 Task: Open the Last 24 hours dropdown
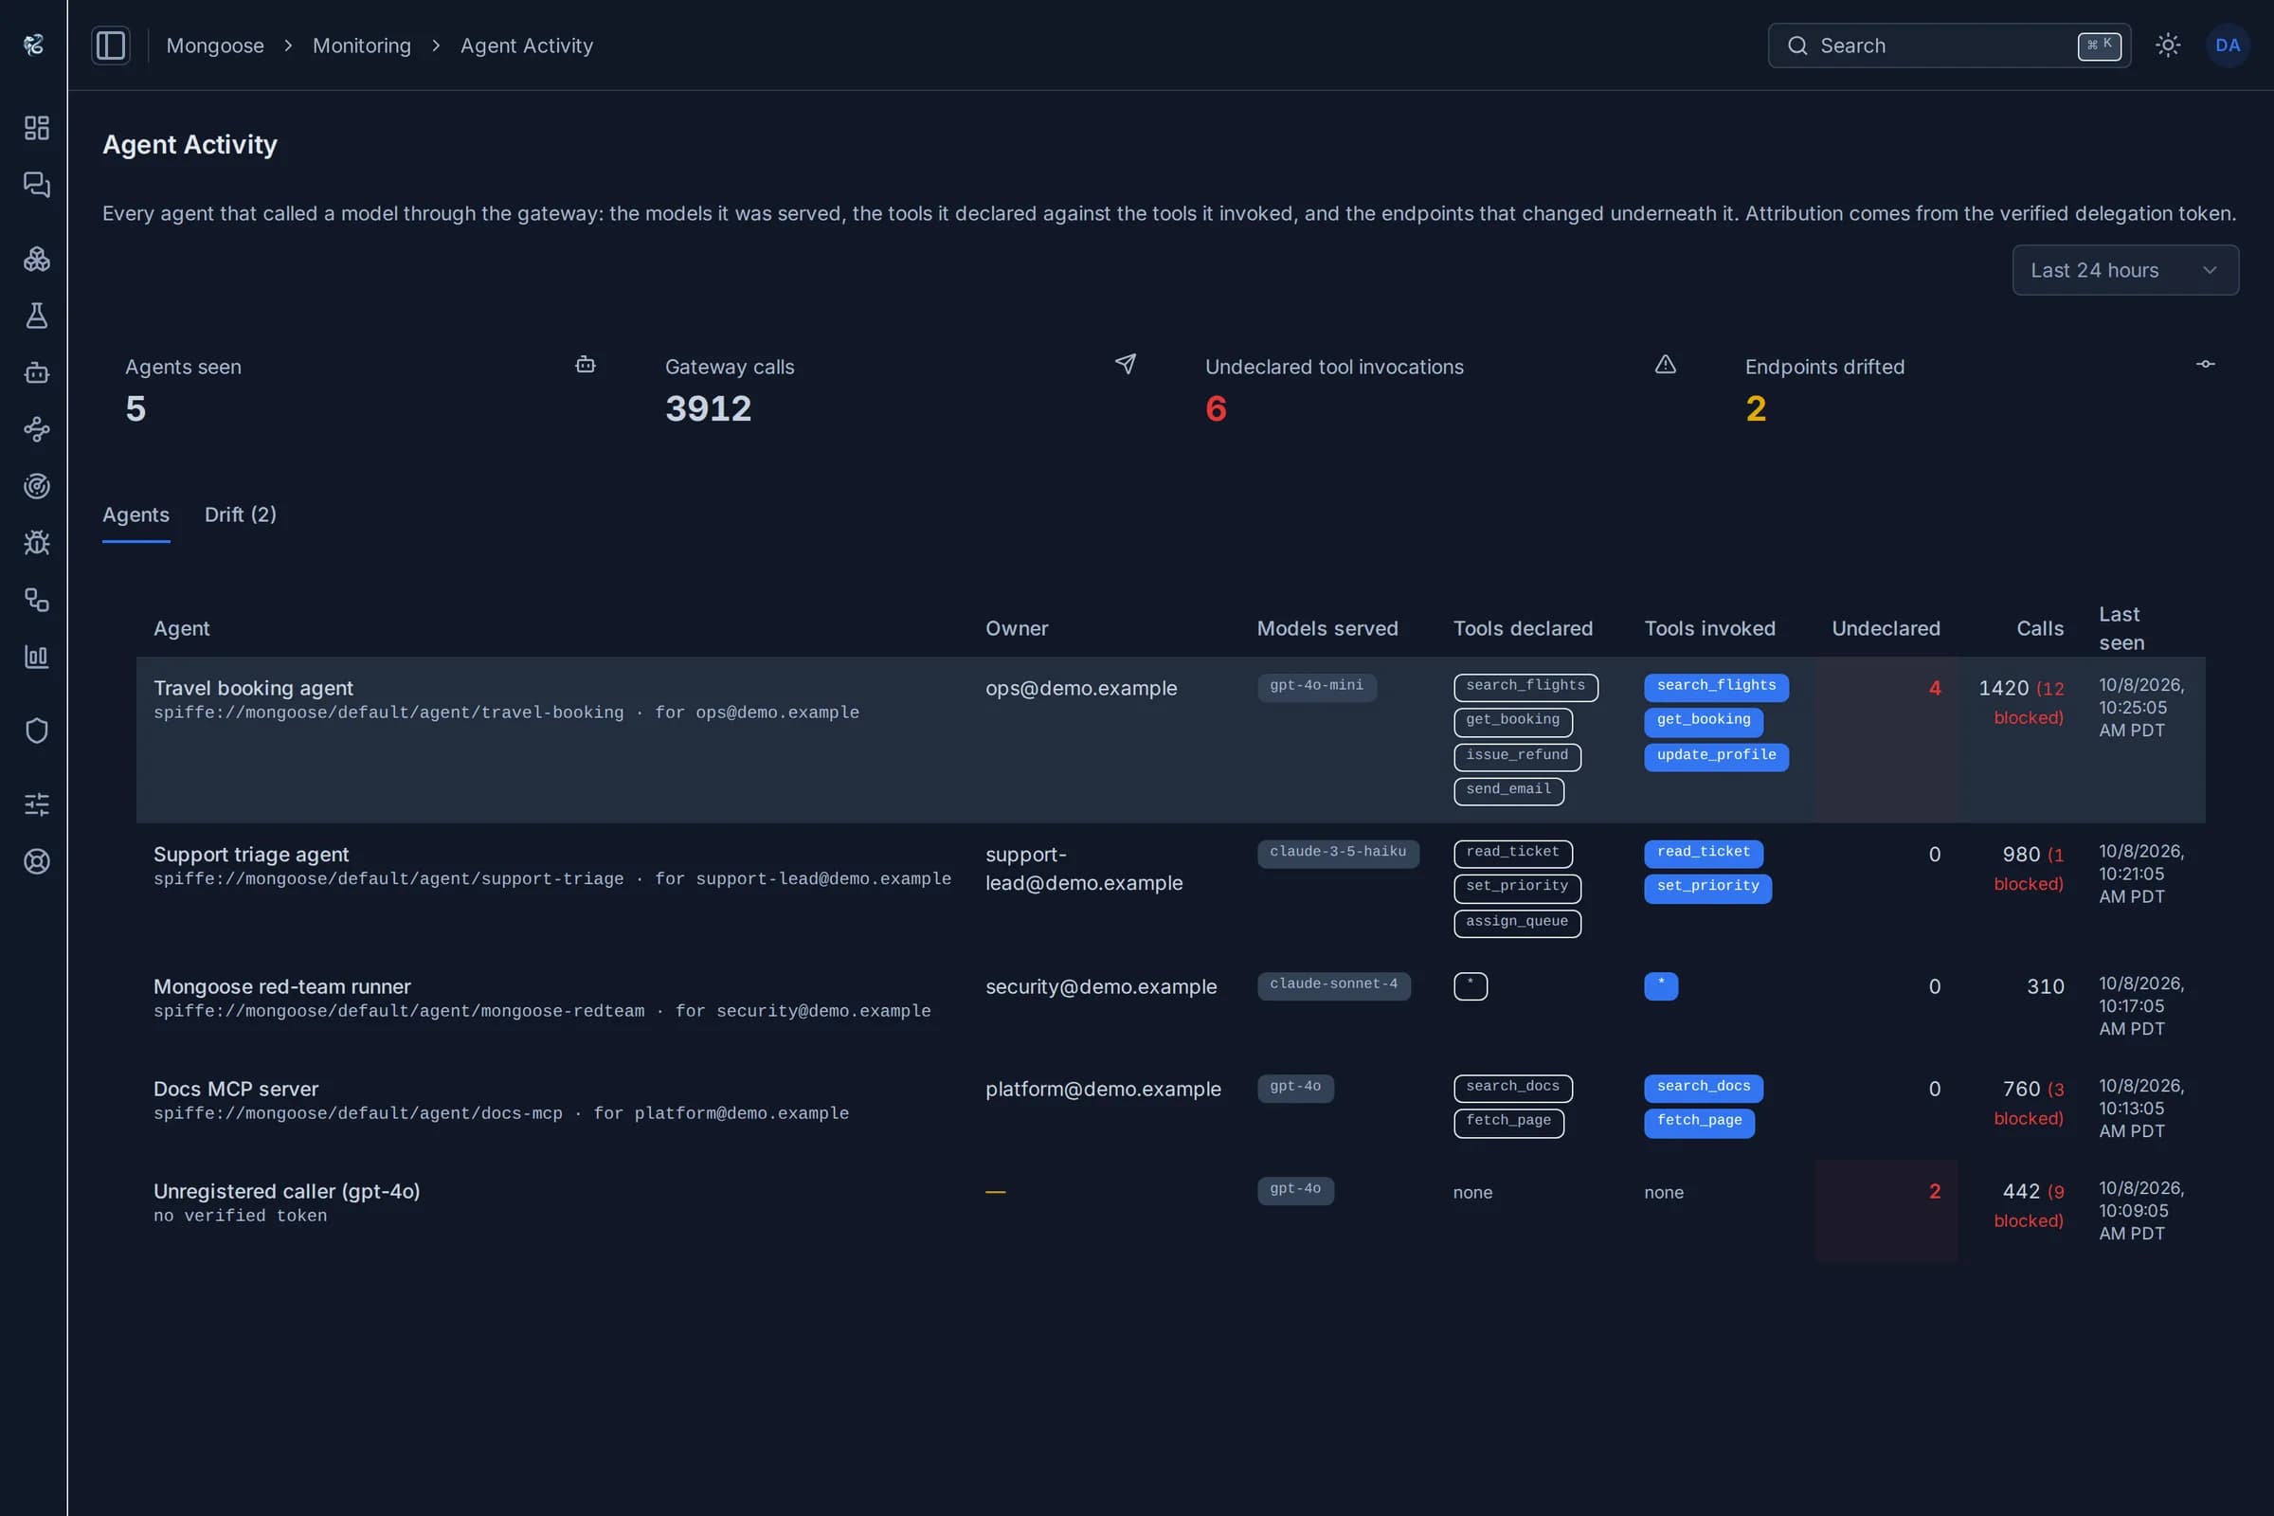pos(2125,270)
